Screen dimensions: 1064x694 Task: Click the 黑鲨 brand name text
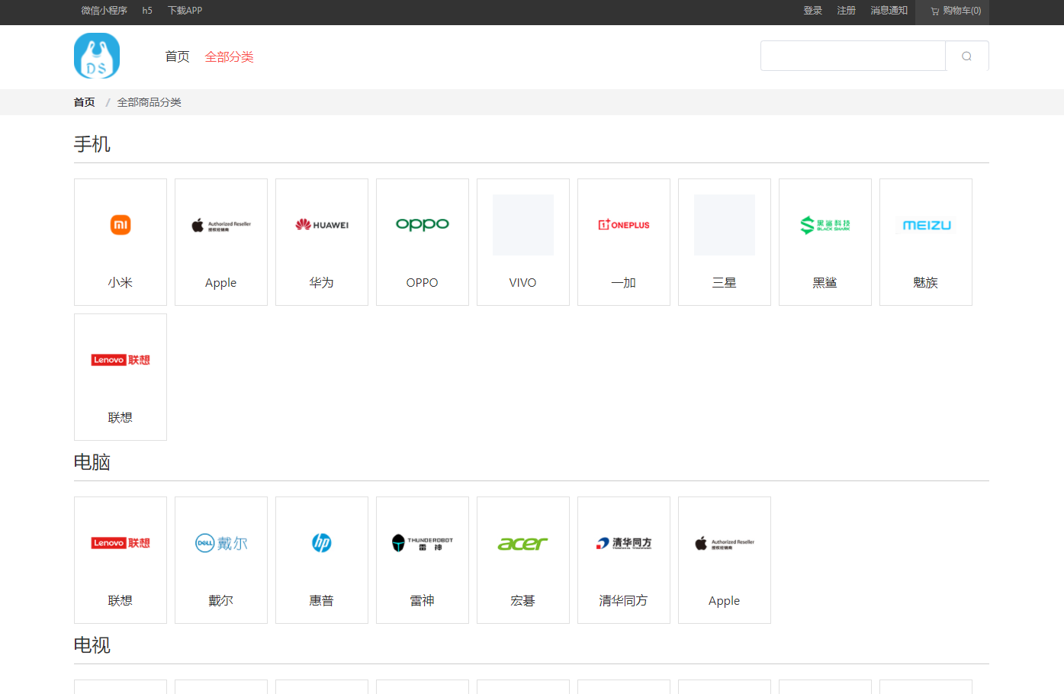[x=825, y=283]
